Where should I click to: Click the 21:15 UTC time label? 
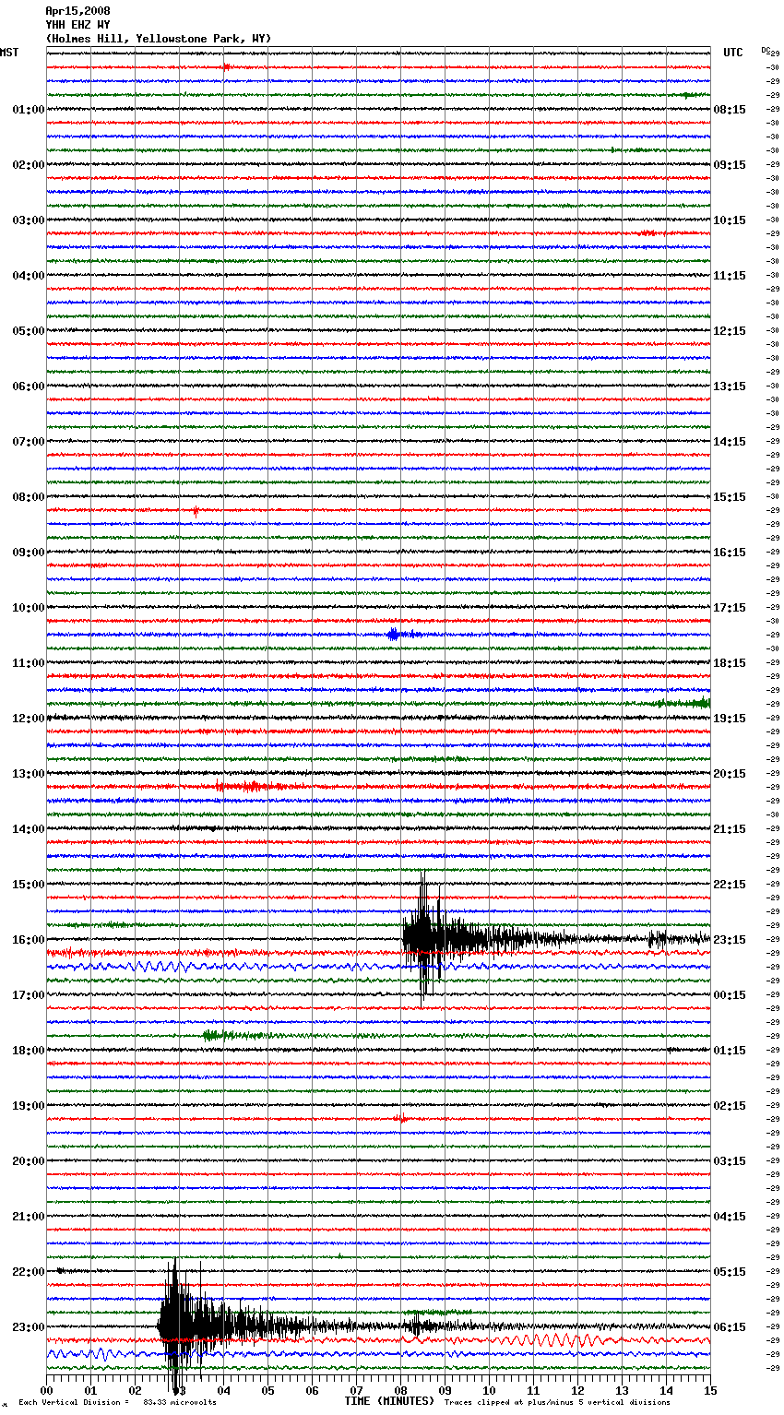click(x=730, y=829)
